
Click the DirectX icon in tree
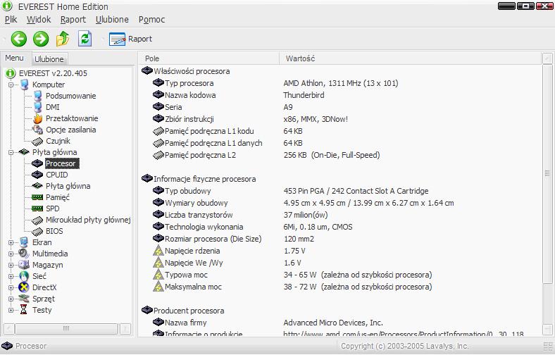pyautogui.click(x=25, y=287)
